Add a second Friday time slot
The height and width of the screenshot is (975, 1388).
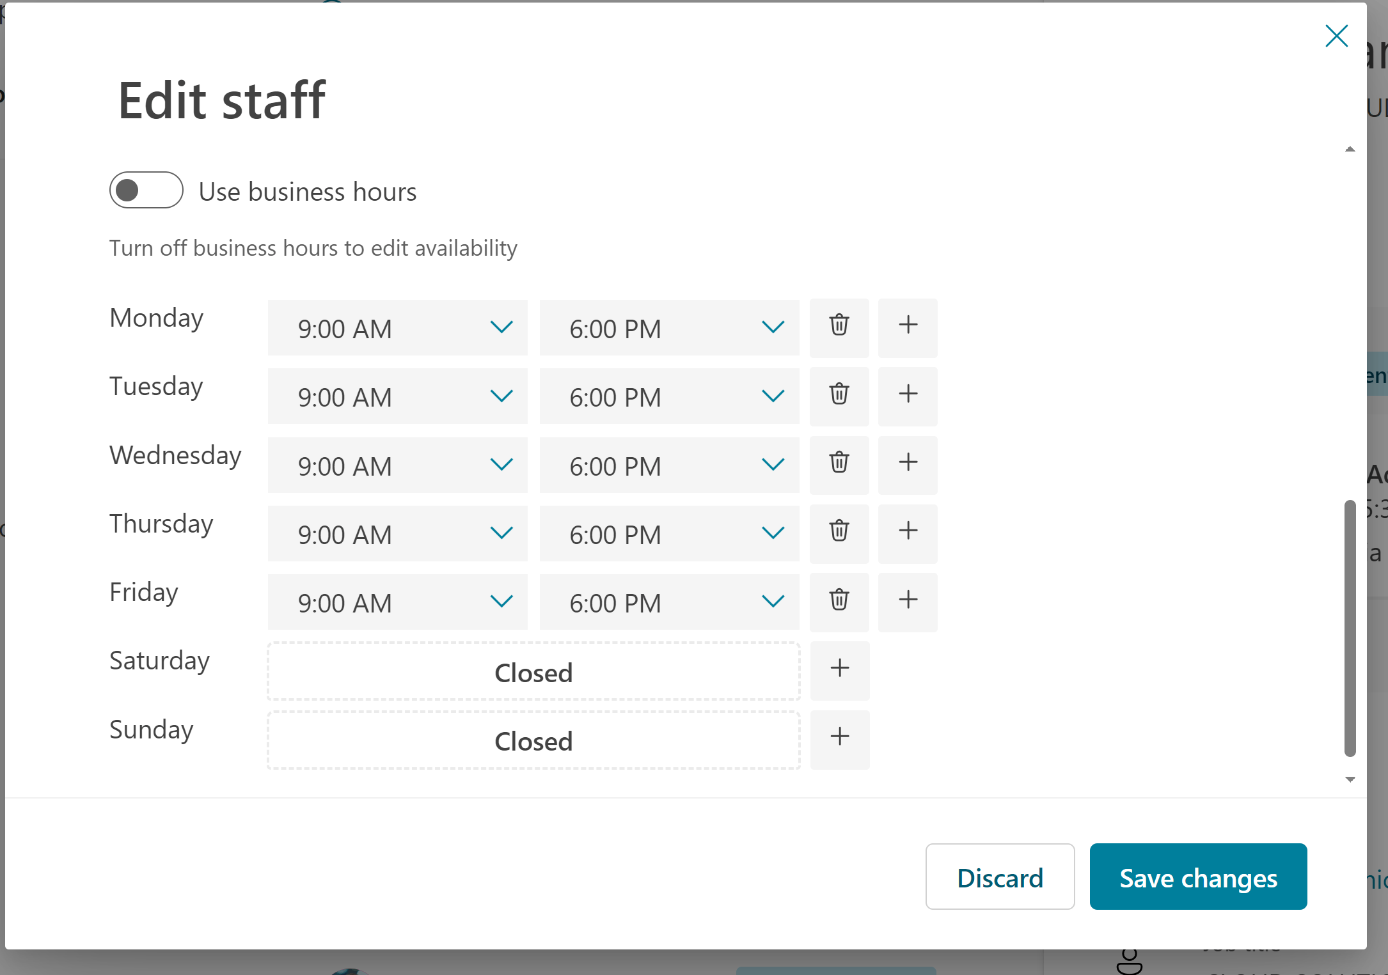(x=908, y=602)
